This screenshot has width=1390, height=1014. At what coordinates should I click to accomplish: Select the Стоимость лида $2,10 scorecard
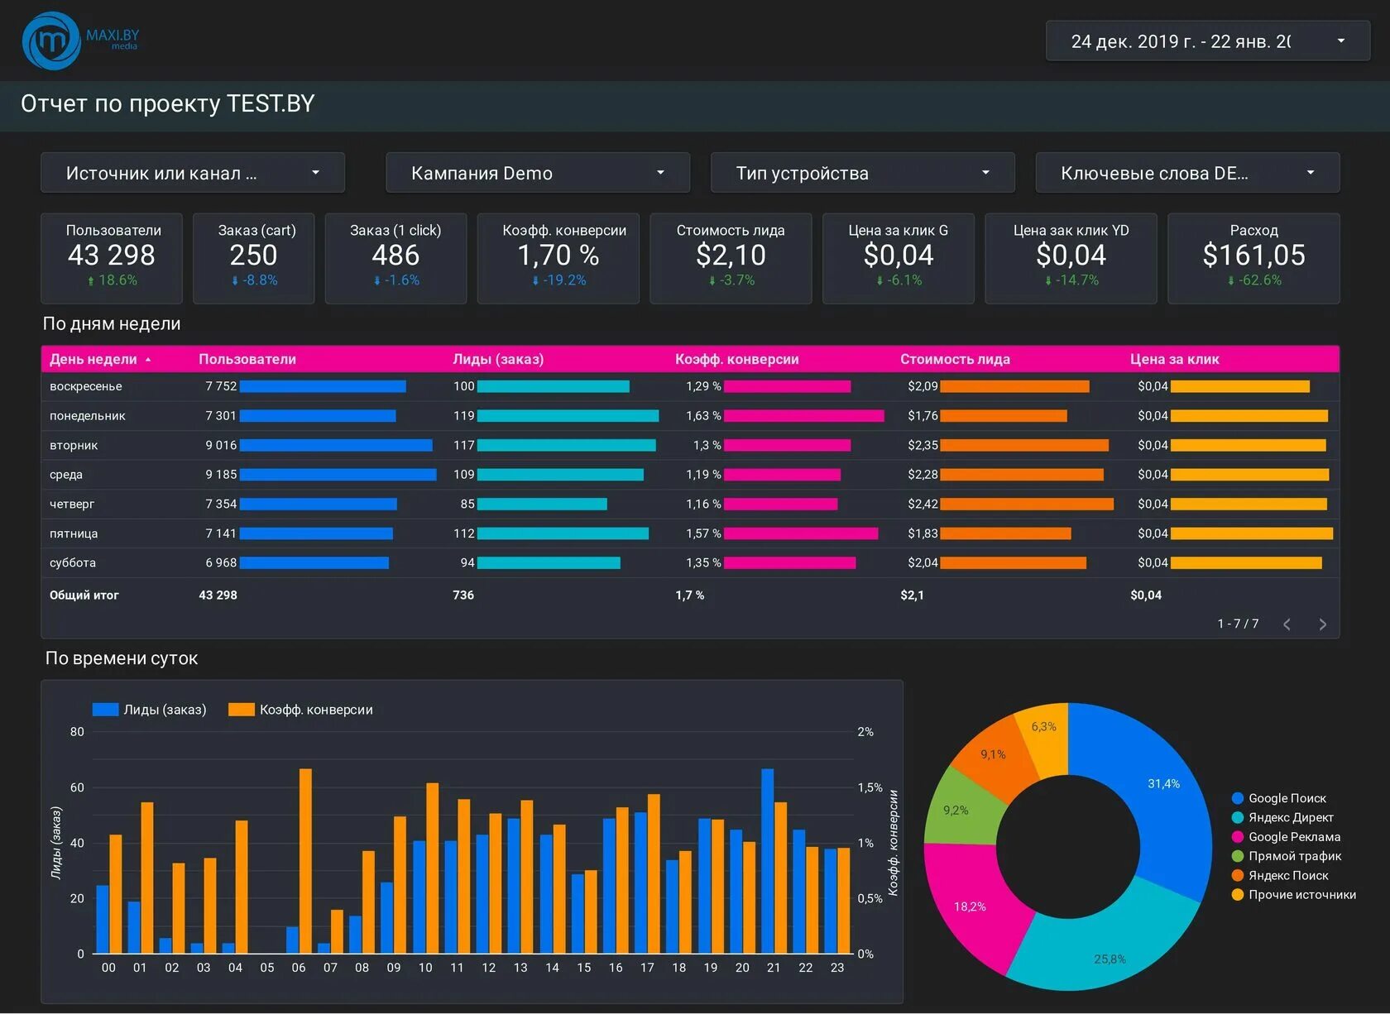pyautogui.click(x=731, y=258)
